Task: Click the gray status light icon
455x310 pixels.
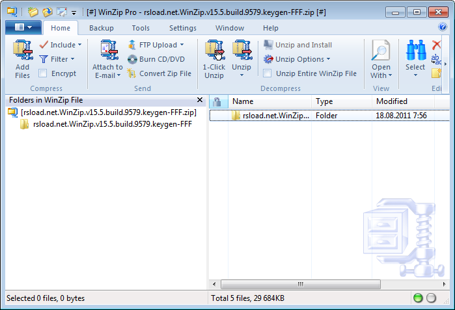Action: (x=432, y=298)
